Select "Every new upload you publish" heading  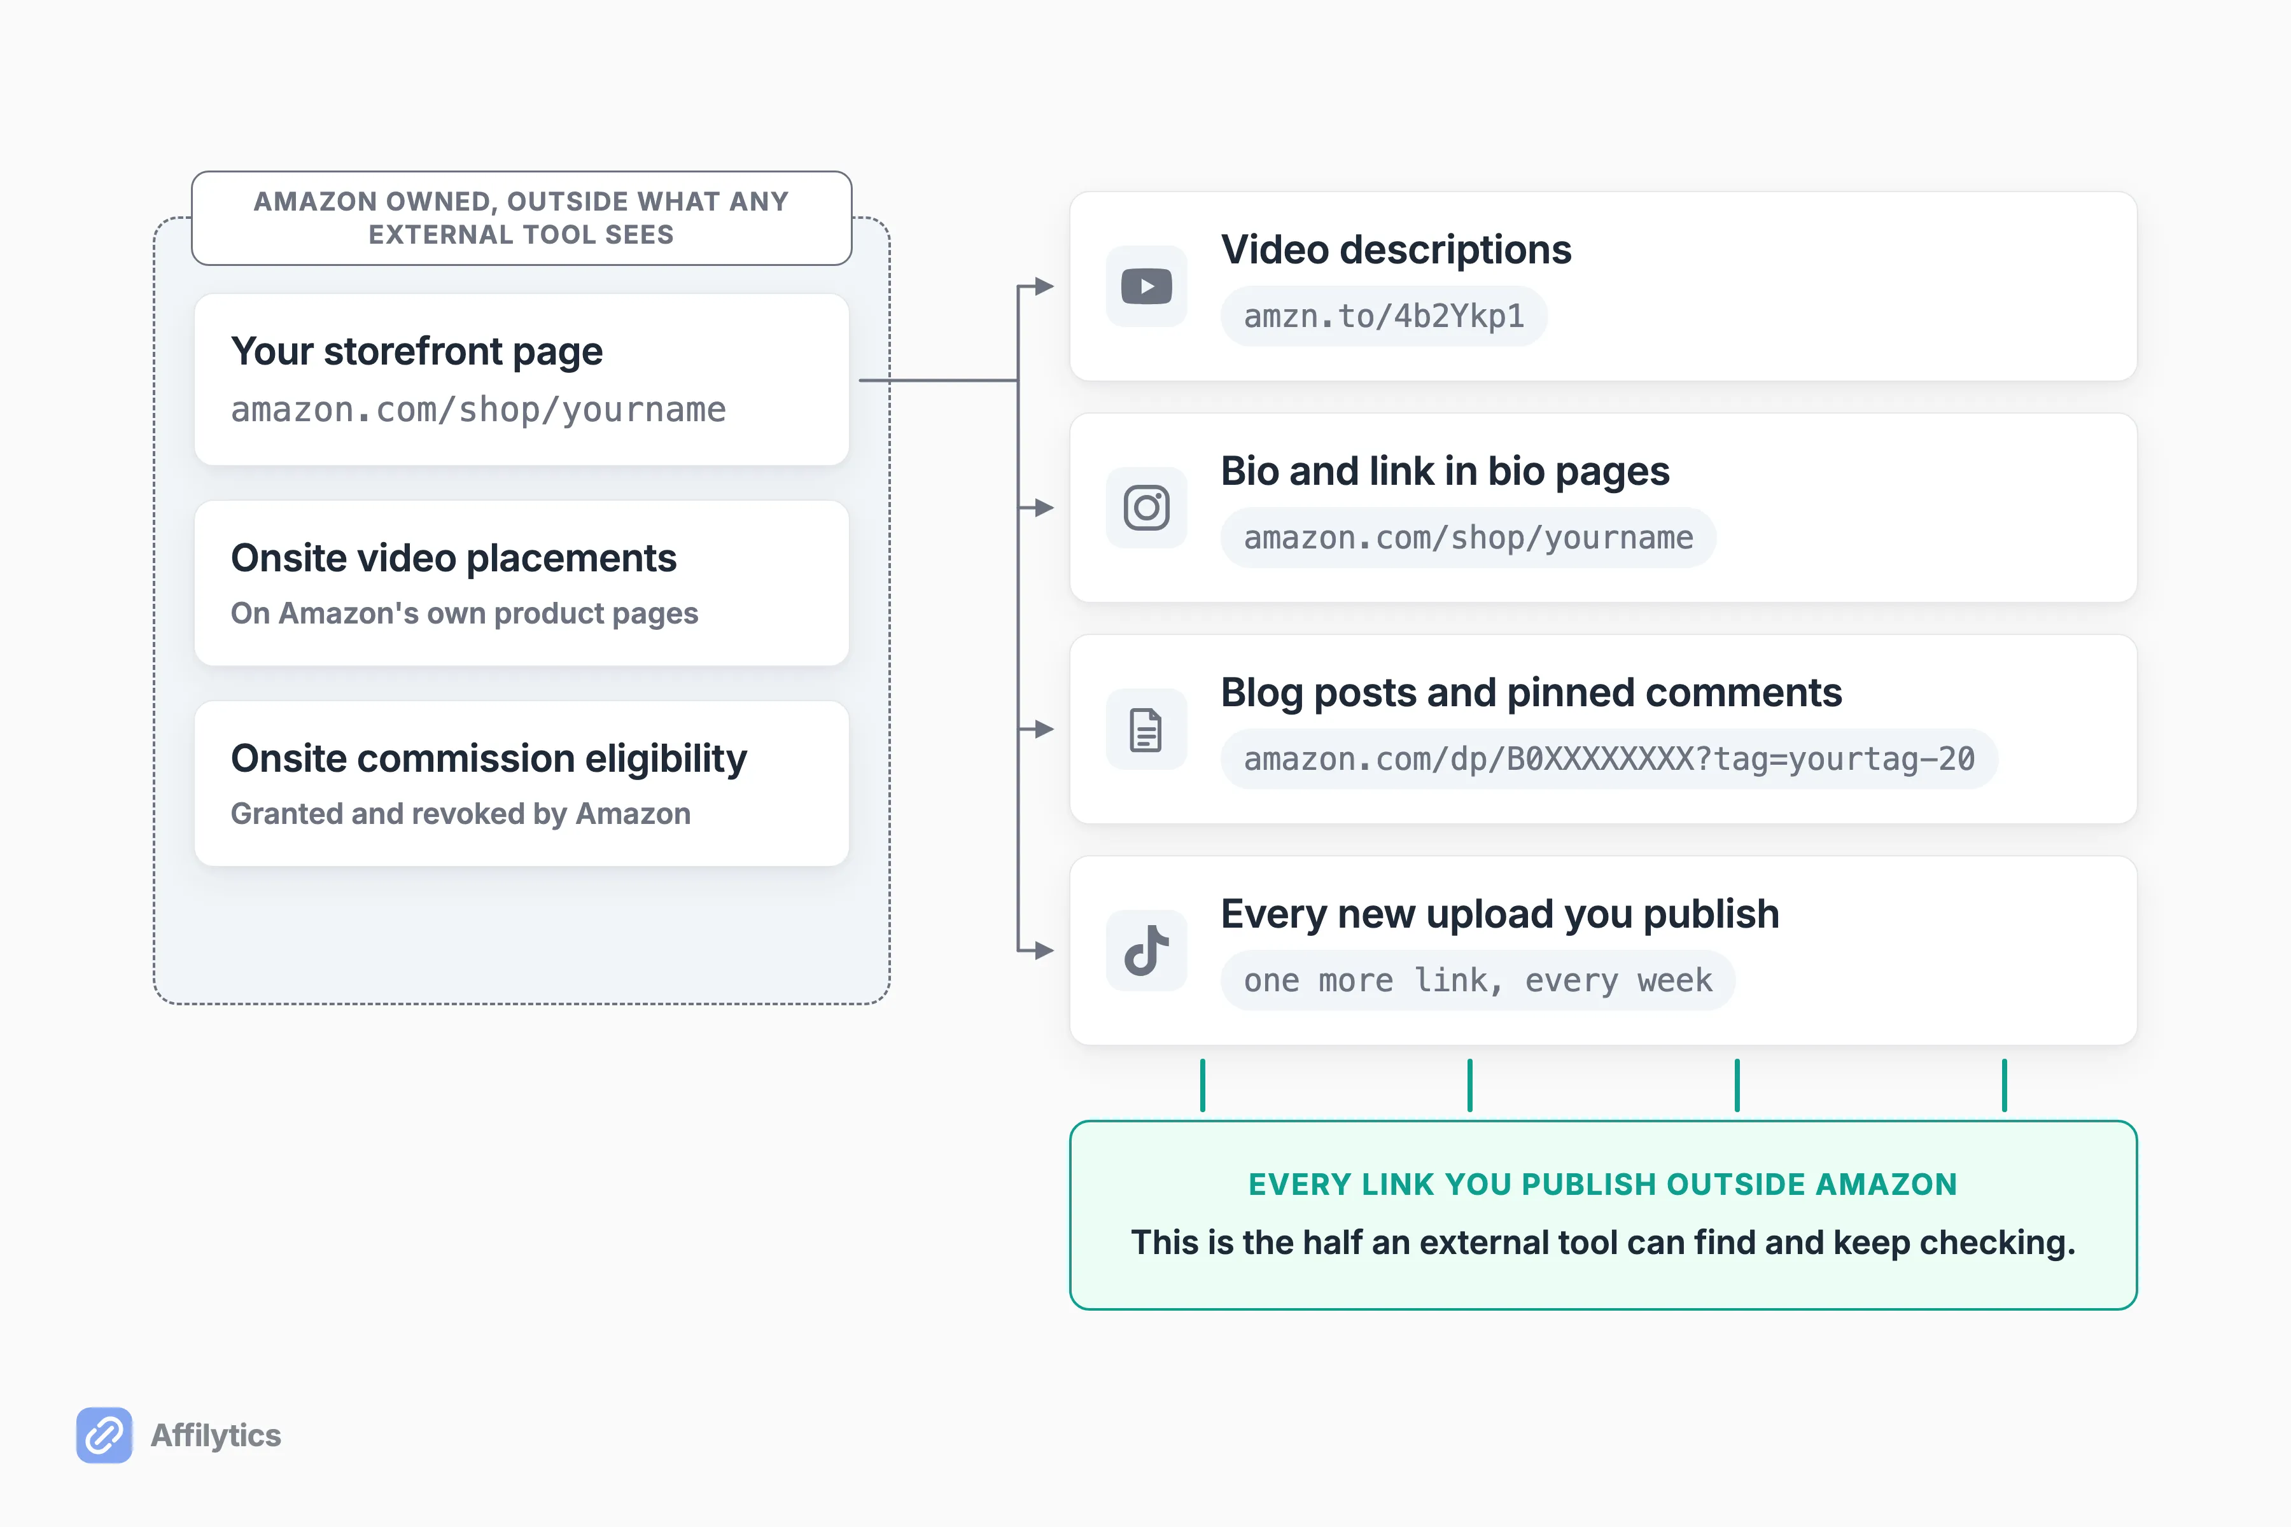[x=1500, y=914]
